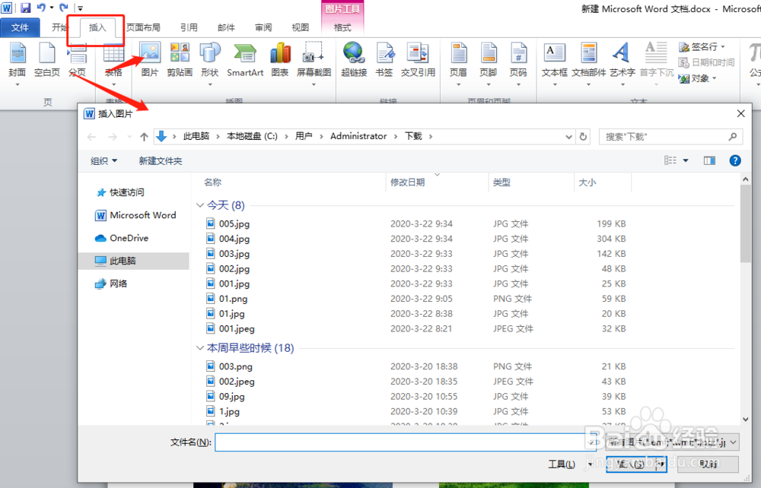Insert a 文本框 text box
761x488 pixels.
pyautogui.click(x=554, y=64)
